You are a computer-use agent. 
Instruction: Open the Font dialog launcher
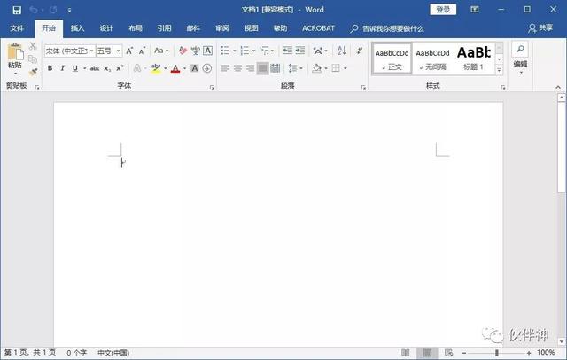212,88
